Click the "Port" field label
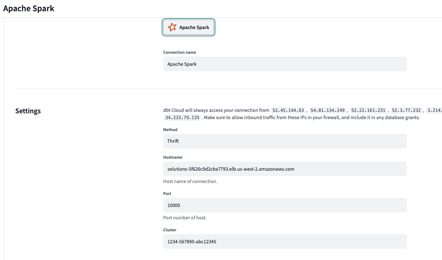This screenshot has height=260, width=442. [167, 194]
